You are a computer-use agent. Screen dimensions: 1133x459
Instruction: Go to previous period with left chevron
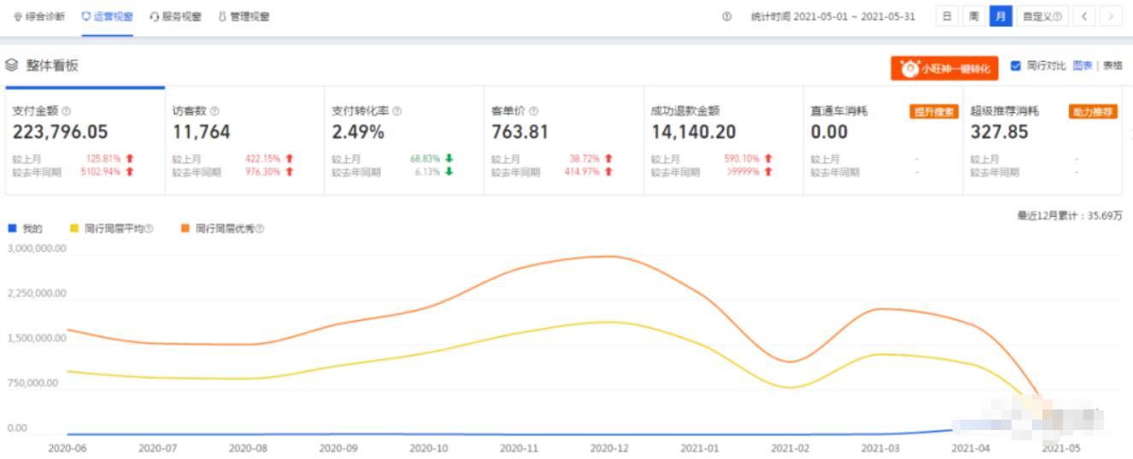click(1083, 16)
